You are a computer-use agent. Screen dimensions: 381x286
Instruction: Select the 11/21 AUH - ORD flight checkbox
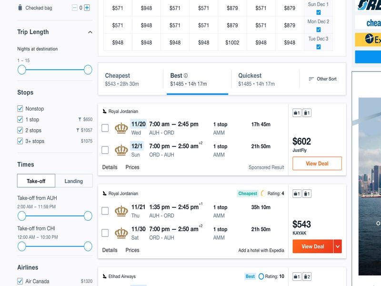coord(105,211)
